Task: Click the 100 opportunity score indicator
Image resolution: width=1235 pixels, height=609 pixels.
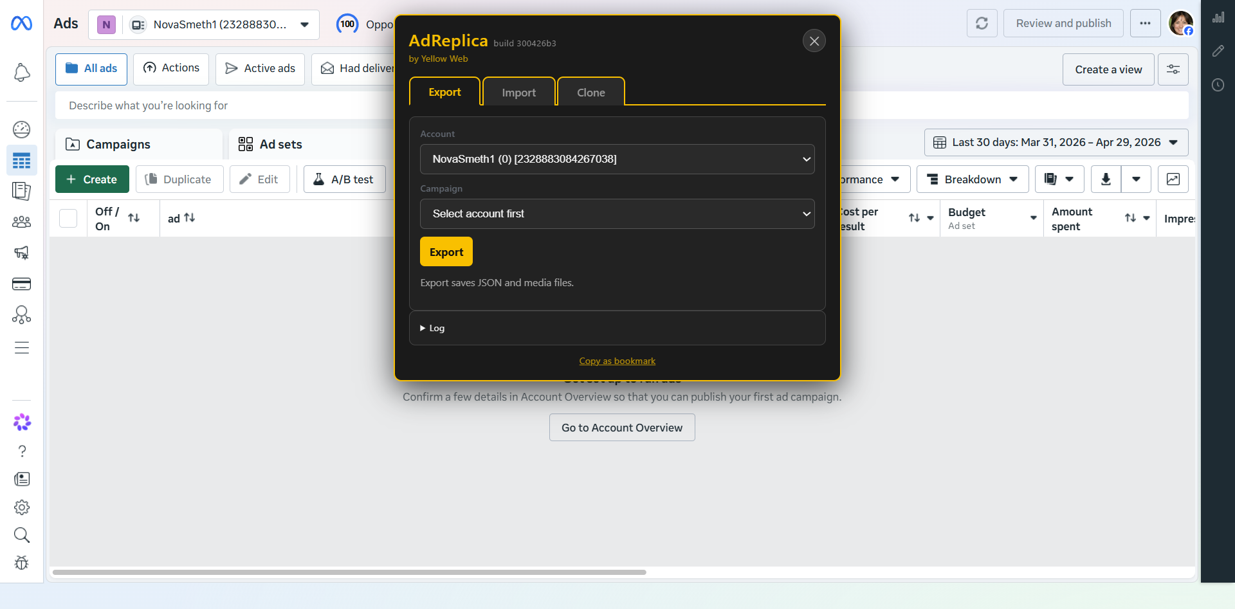Action: pos(347,24)
